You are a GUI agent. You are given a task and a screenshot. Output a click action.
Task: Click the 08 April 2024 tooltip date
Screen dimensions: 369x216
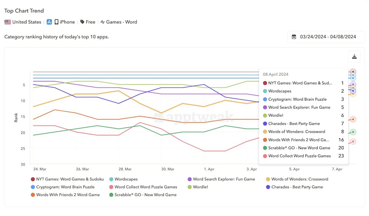coord(276,74)
